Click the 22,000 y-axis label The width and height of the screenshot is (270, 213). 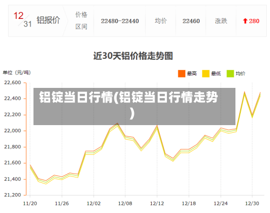(12, 130)
